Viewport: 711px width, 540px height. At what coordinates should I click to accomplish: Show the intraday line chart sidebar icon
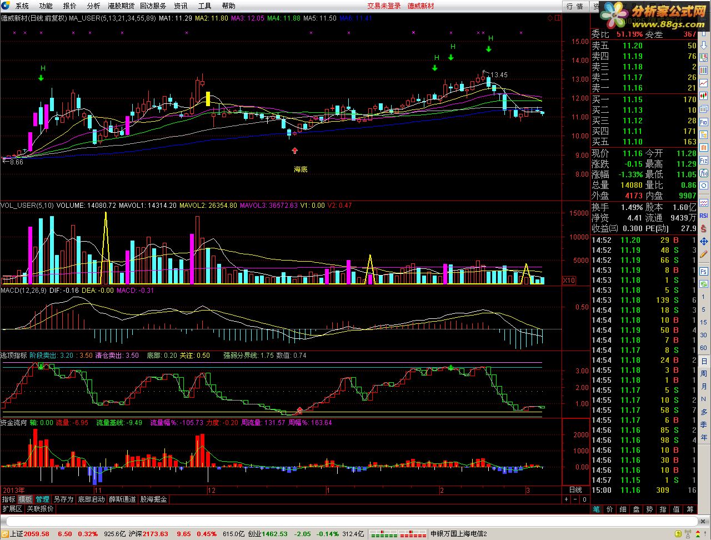[704, 83]
